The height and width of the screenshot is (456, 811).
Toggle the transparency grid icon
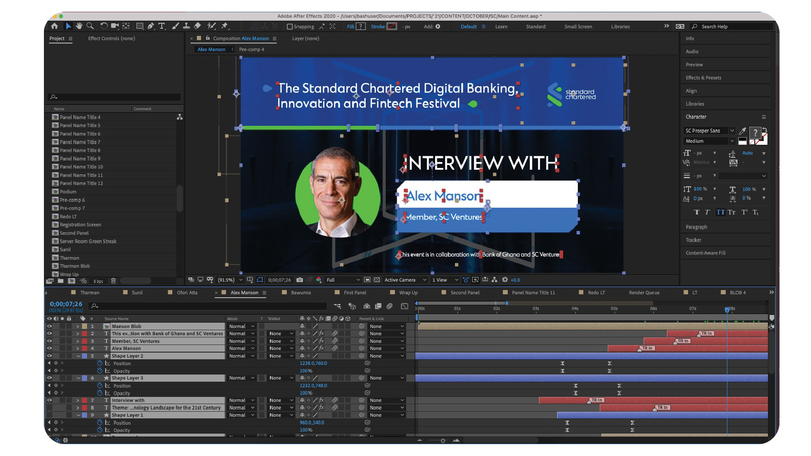(x=377, y=280)
